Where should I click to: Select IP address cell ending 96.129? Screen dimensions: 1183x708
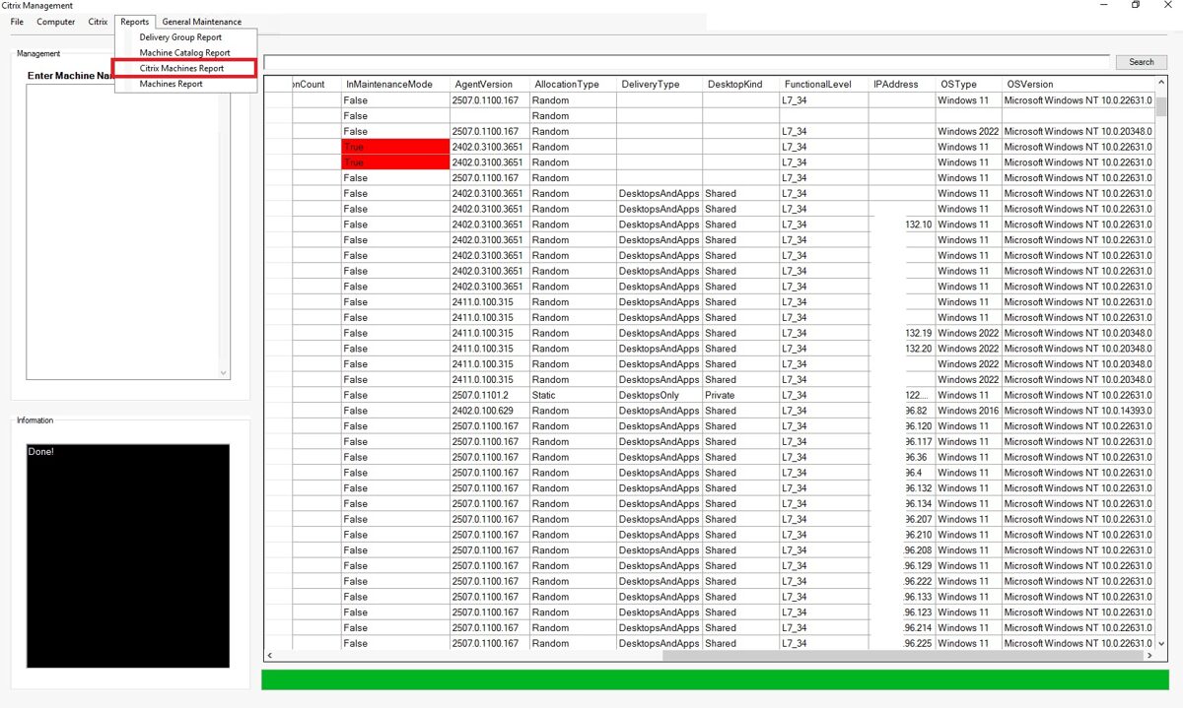pyautogui.click(x=901, y=565)
